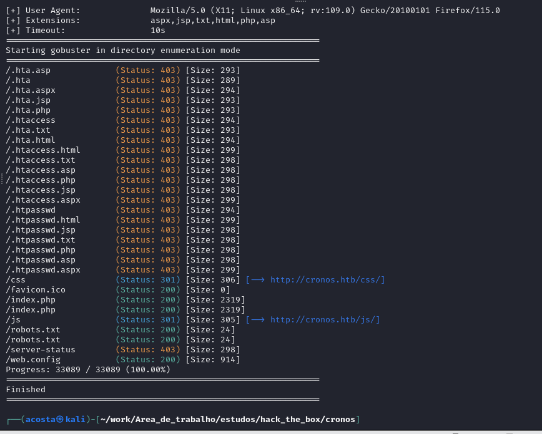Open the http://cronos.htb/css/ redirect link
This screenshot has height=434, width=542.
[325, 279]
